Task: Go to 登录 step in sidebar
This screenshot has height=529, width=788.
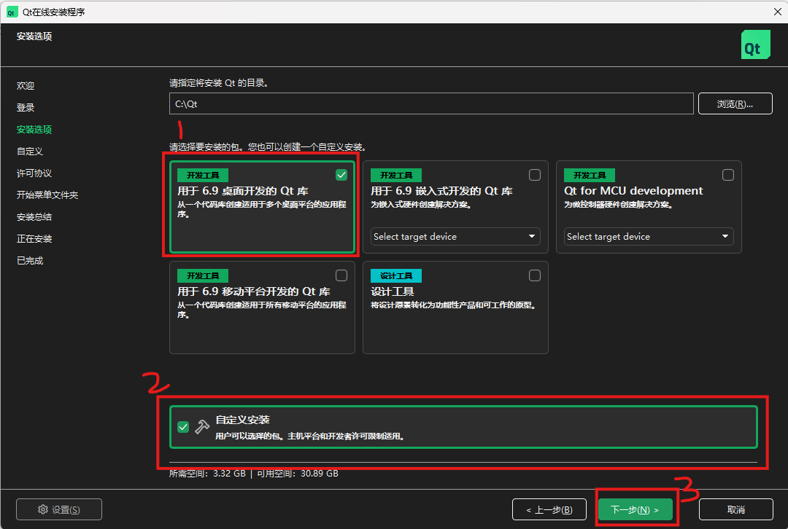Action: tap(26, 107)
